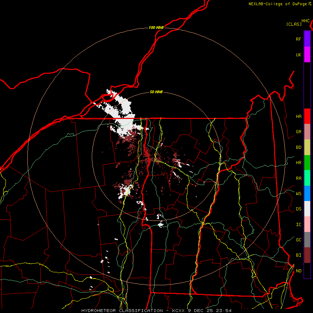Click the HHC product label

[306, 21]
